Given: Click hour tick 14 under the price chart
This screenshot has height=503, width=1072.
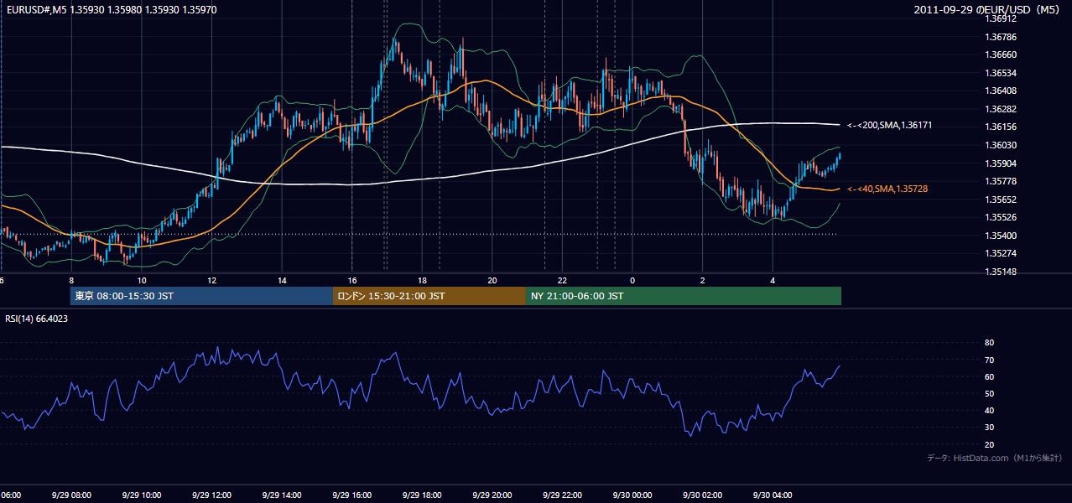Looking at the screenshot, I should 282,280.
